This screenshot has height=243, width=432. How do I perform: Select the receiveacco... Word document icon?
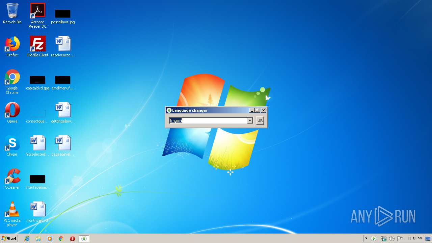tap(63, 47)
